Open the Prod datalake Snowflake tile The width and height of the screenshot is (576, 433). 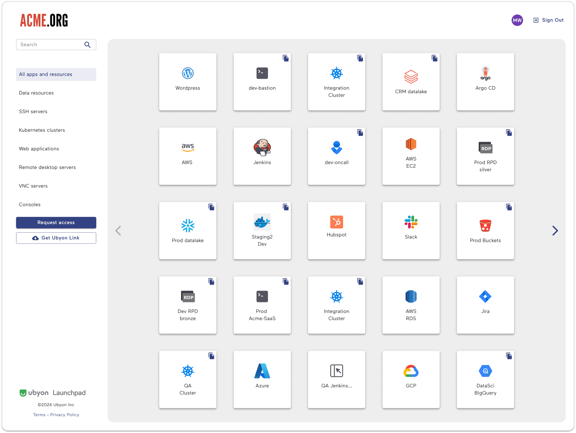coord(188,231)
